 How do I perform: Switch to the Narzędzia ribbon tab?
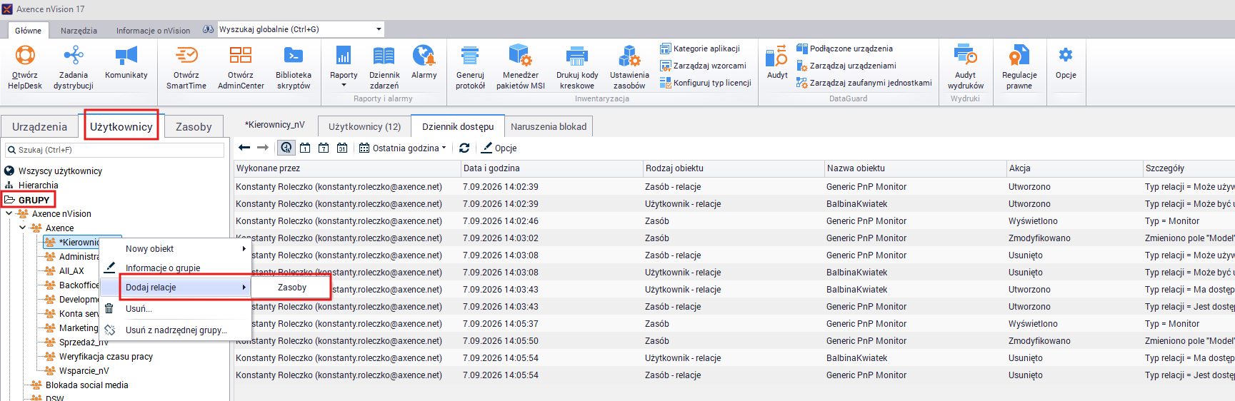pyautogui.click(x=79, y=31)
